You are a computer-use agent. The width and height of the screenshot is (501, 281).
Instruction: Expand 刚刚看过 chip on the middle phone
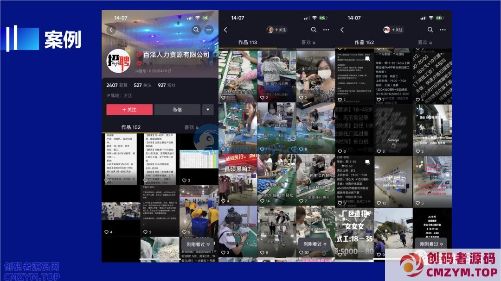point(315,244)
